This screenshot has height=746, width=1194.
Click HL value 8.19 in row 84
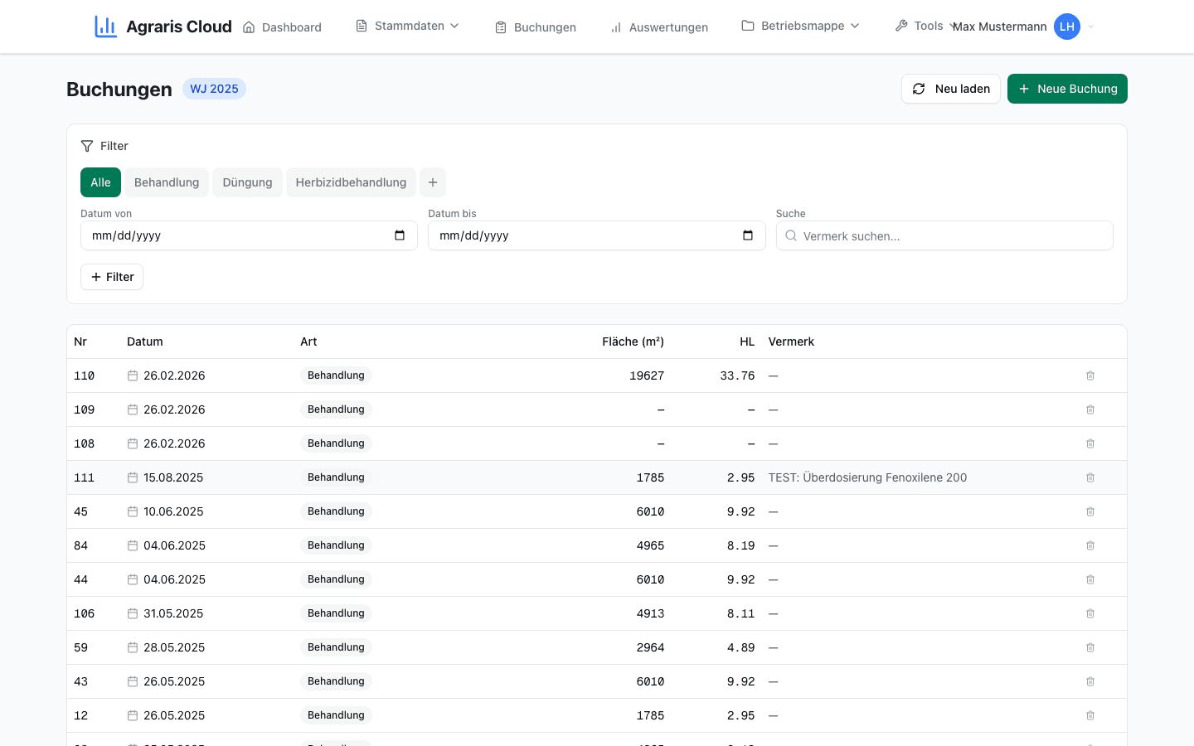pos(740,545)
